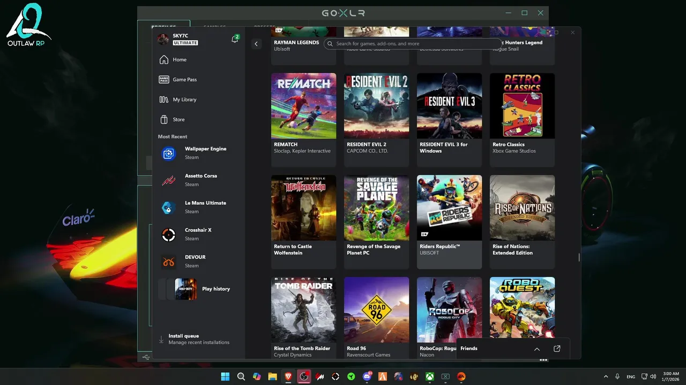Click the 'Crystal Dynamics' publisher text
This screenshot has width=686, height=385.
[293, 355]
